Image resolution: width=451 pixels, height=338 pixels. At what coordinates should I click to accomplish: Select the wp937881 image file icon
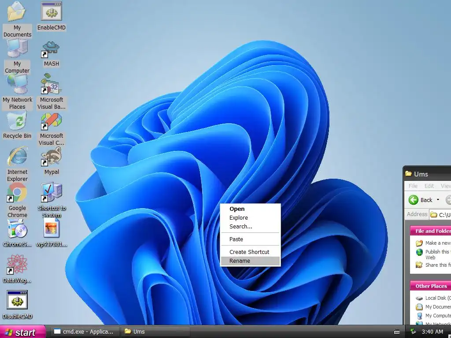52,233
